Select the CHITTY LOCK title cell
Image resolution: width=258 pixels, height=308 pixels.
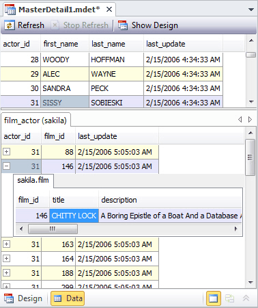tap(74, 216)
